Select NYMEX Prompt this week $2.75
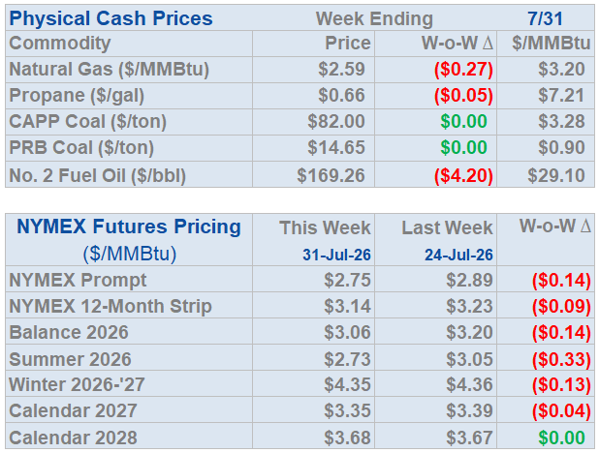The width and height of the screenshot is (599, 453). [x=347, y=281]
